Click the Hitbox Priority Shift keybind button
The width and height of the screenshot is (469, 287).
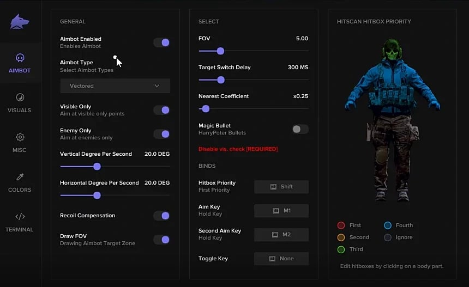pos(281,187)
